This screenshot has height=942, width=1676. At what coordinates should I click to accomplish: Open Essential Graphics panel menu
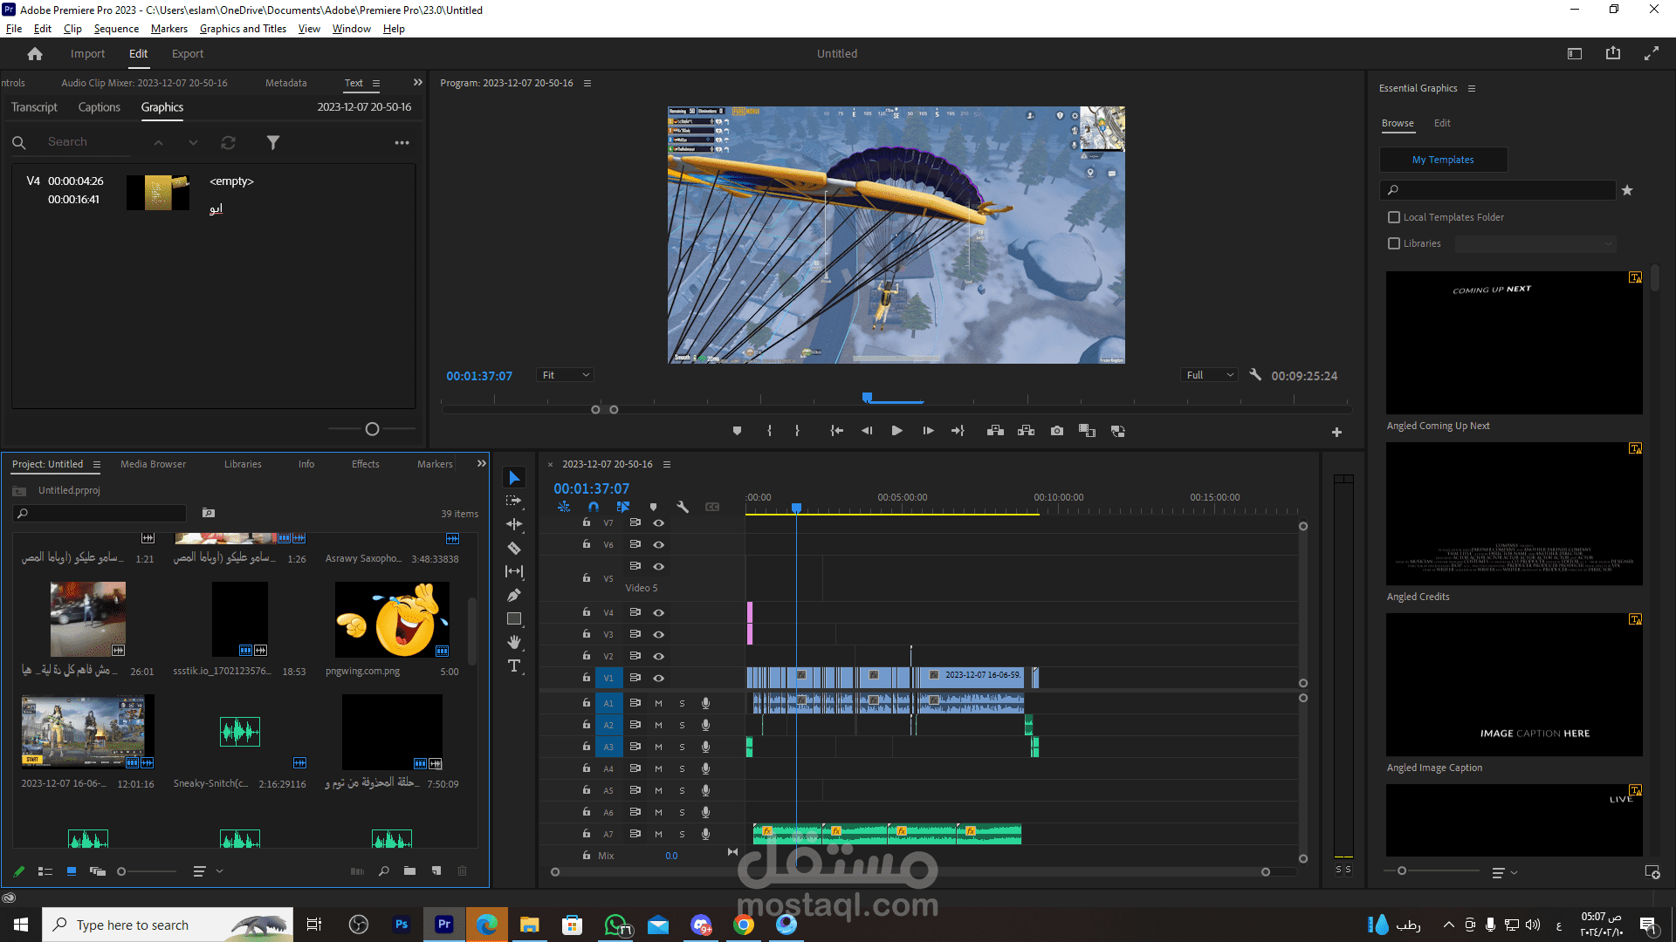pos(1472,88)
